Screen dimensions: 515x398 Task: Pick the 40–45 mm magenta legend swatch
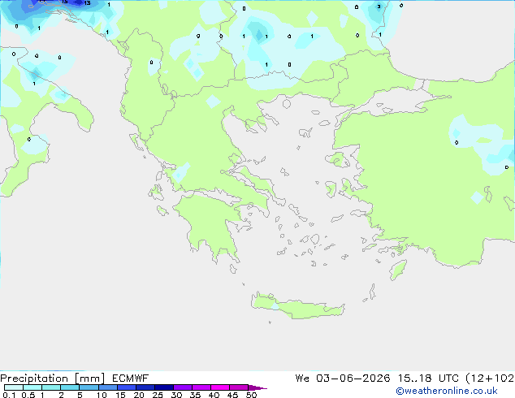click(220, 387)
